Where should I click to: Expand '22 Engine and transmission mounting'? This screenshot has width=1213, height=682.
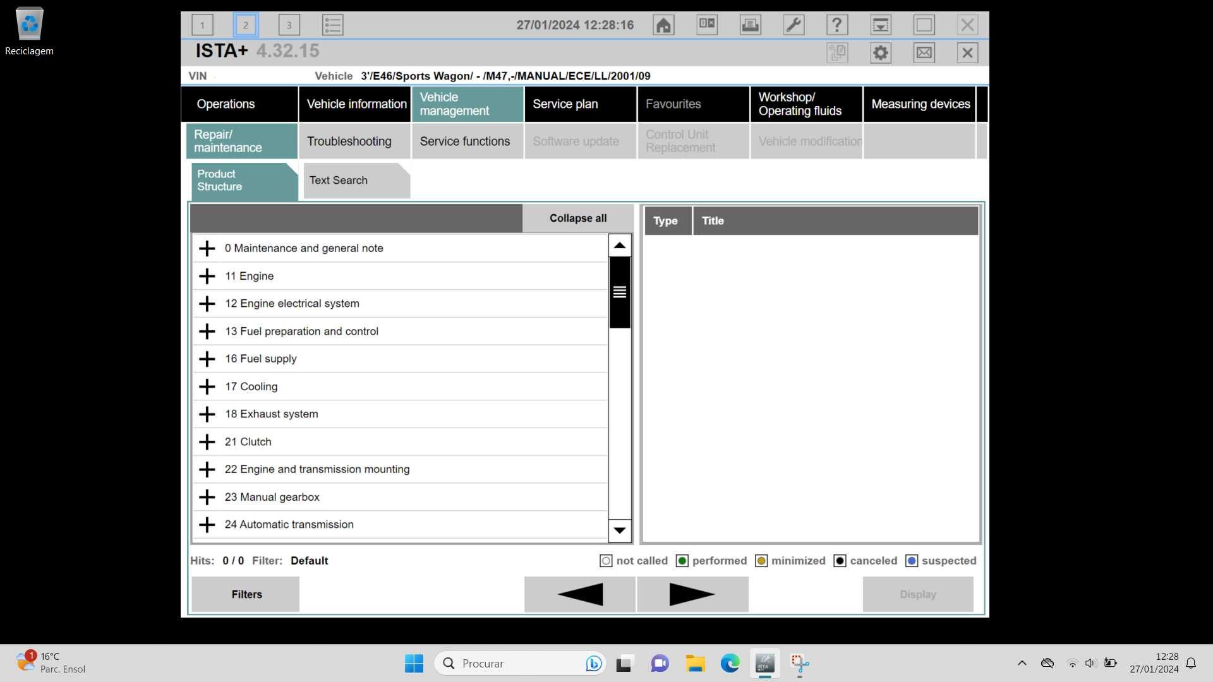207,469
